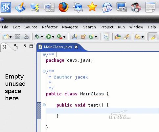Click the Open Type notepad icon

coord(106,37)
